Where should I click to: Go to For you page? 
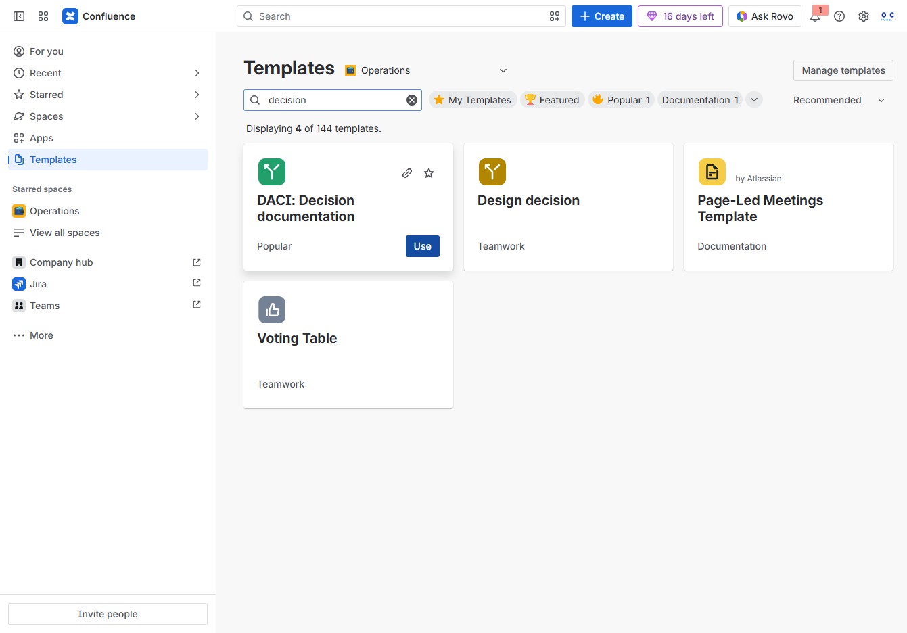coord(108,51)
